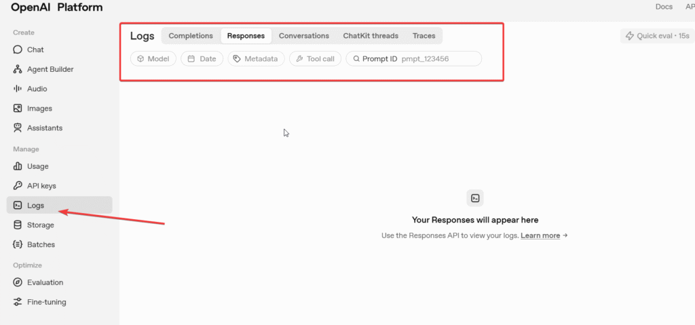Expand the Metadata filter

(255, 59)
